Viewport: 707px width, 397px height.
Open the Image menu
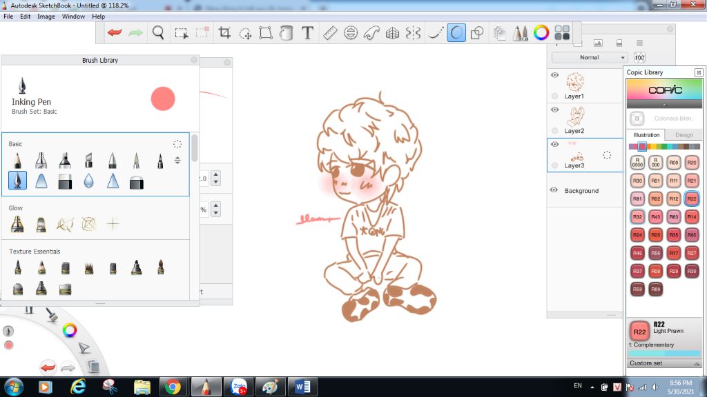click(x=46, y=17)
